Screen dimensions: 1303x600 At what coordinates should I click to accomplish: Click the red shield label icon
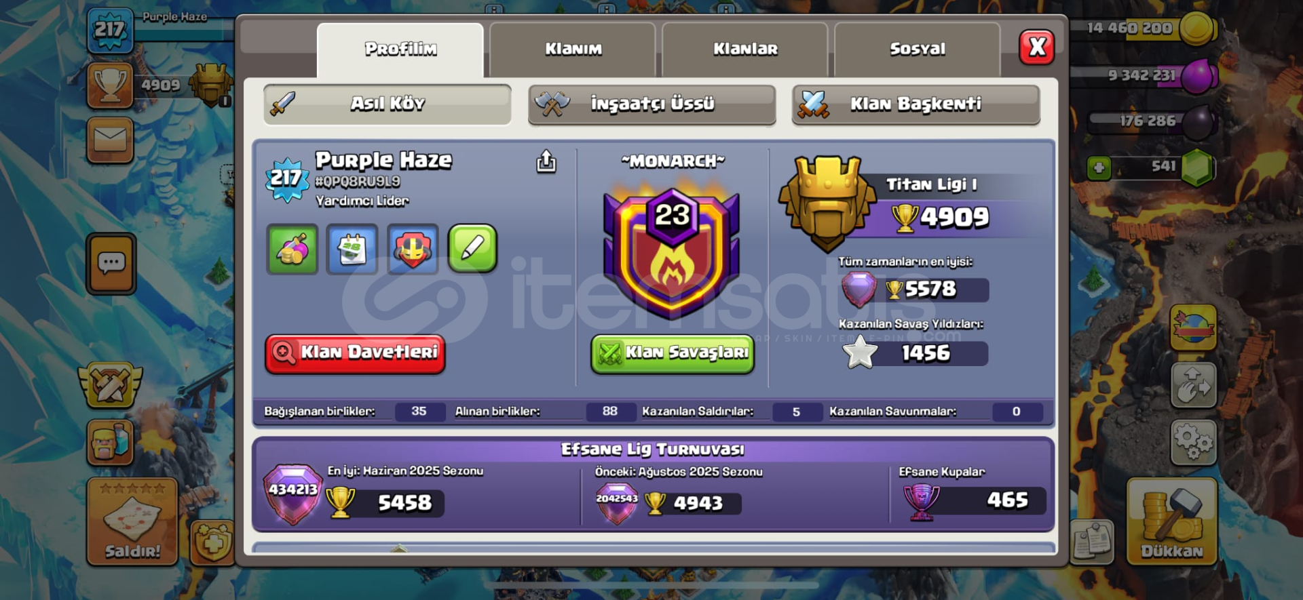point(412,249)
